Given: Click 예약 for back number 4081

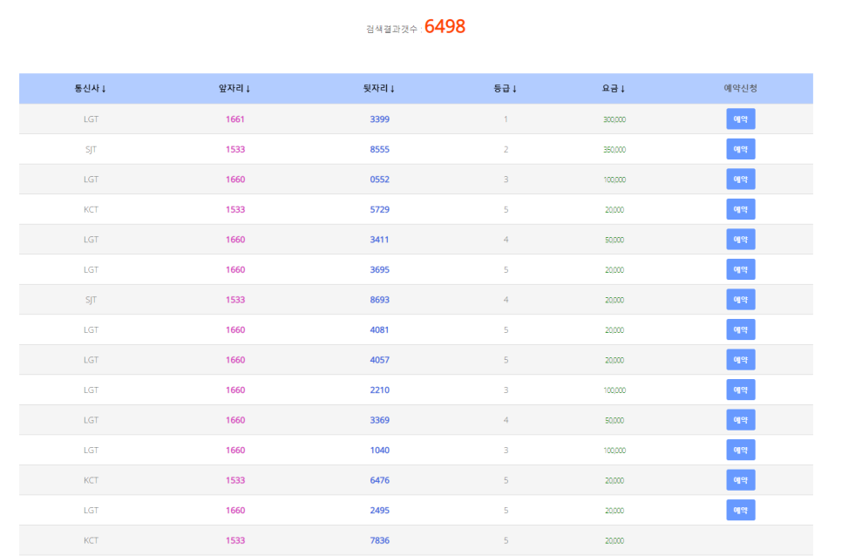Looking at the screenshot, I should 740,329.
